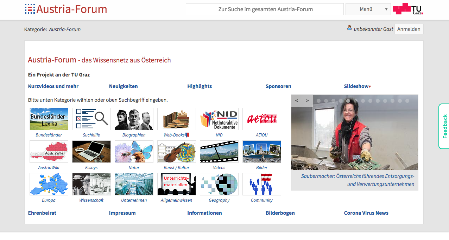The height and width of the screenshot is (240, 449).
Task: Open the Suchhilfe magnifier checklist icon
Action: pyautogui.click(x=91, y=119)
